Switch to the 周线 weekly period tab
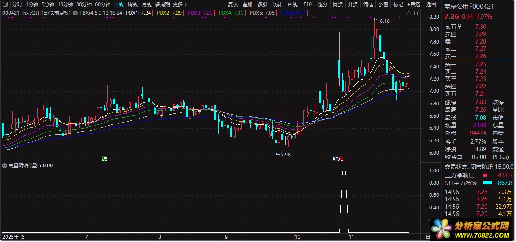516x242 pixels. 133,4
